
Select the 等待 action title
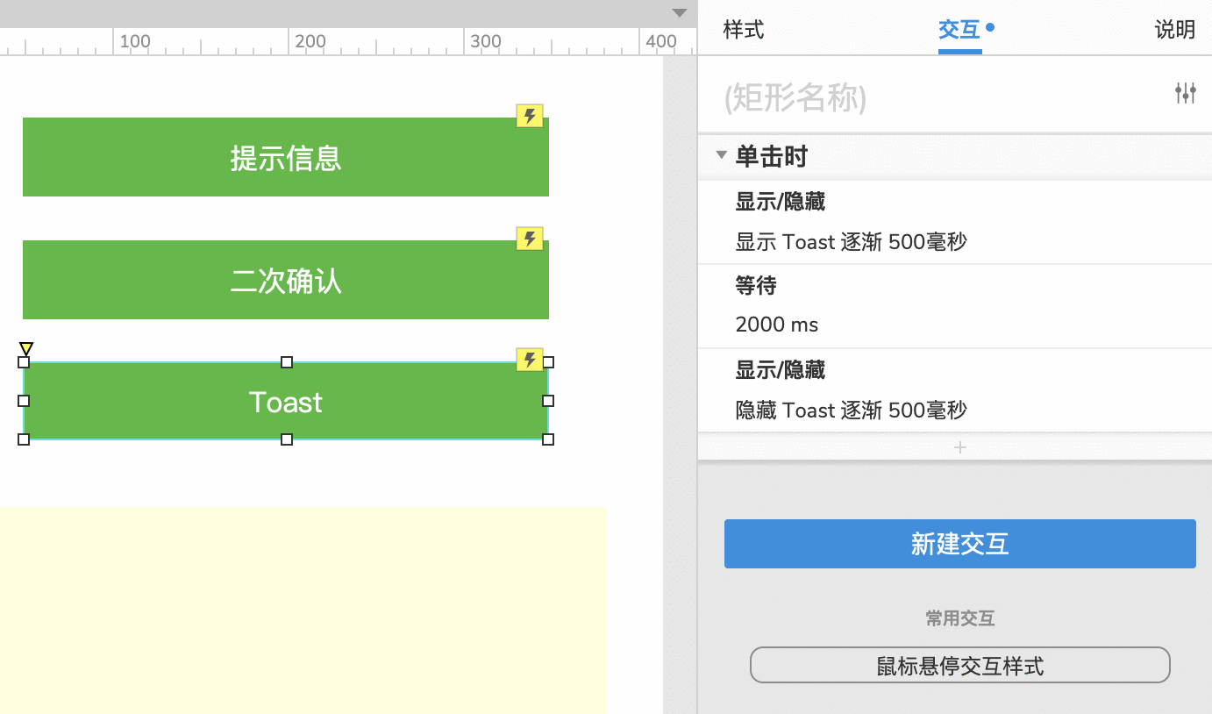[756, 286]
